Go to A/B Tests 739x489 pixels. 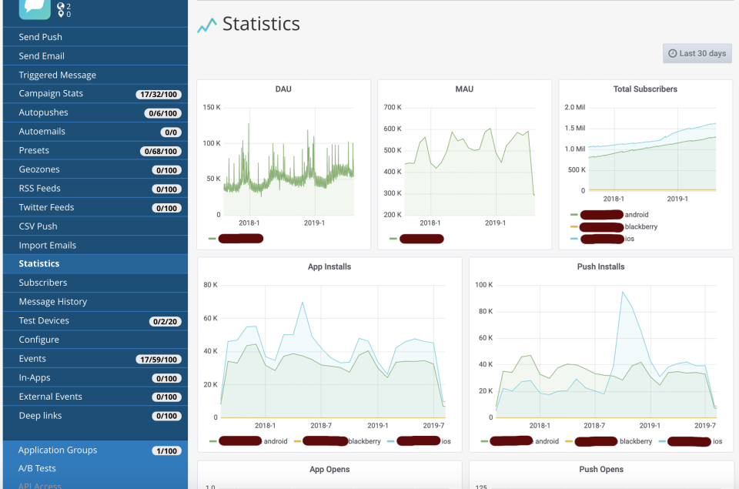click(x=37, y=468)
